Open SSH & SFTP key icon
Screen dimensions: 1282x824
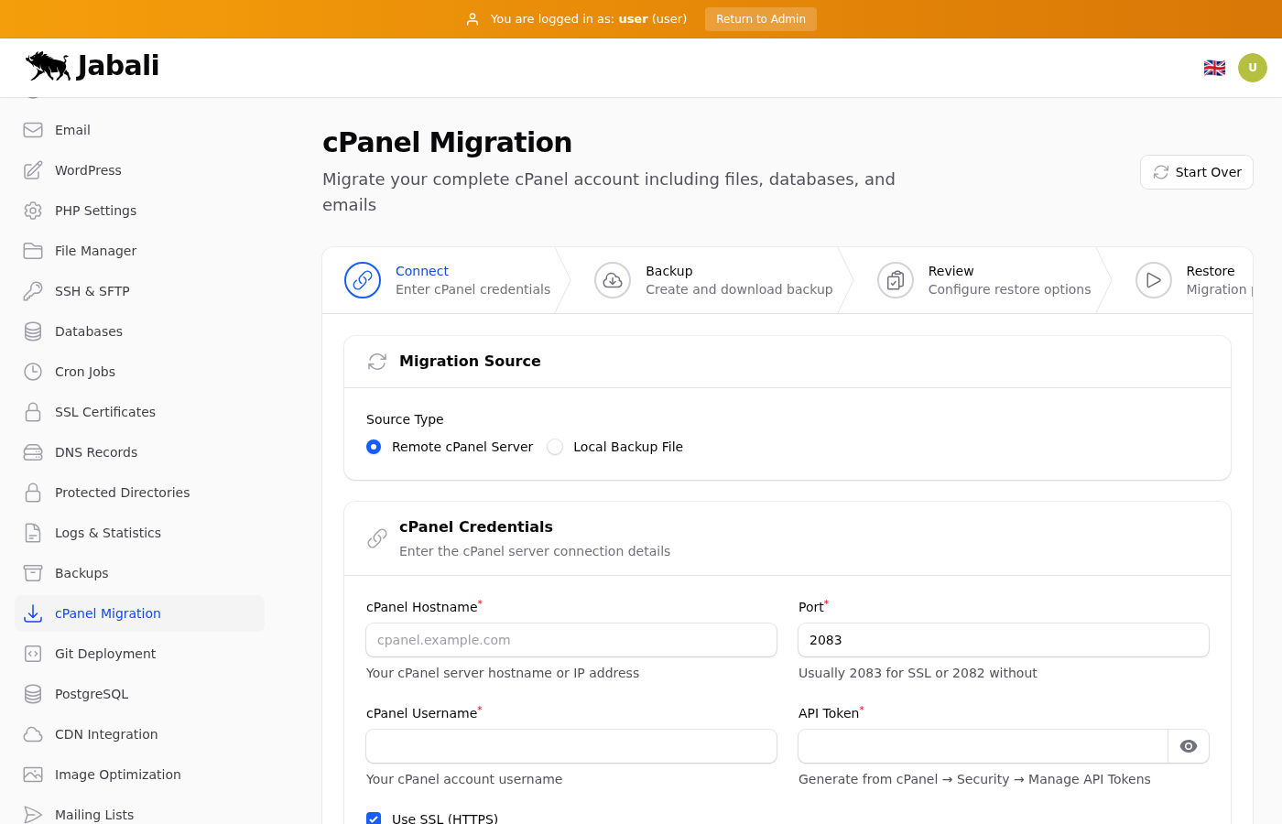33,291
